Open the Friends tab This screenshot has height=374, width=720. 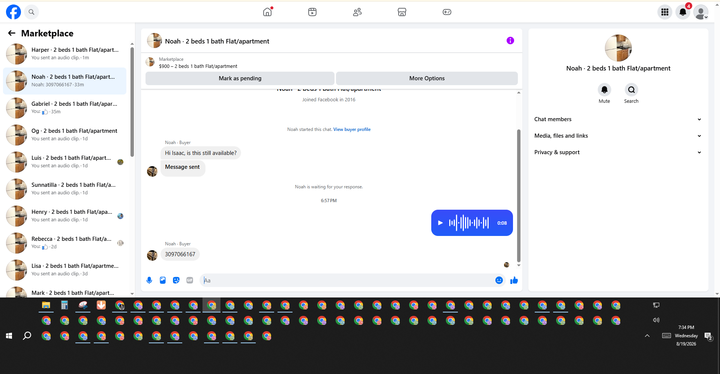[357, 12]
